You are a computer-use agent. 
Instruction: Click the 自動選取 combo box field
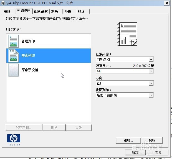click(x=125, y=60)
